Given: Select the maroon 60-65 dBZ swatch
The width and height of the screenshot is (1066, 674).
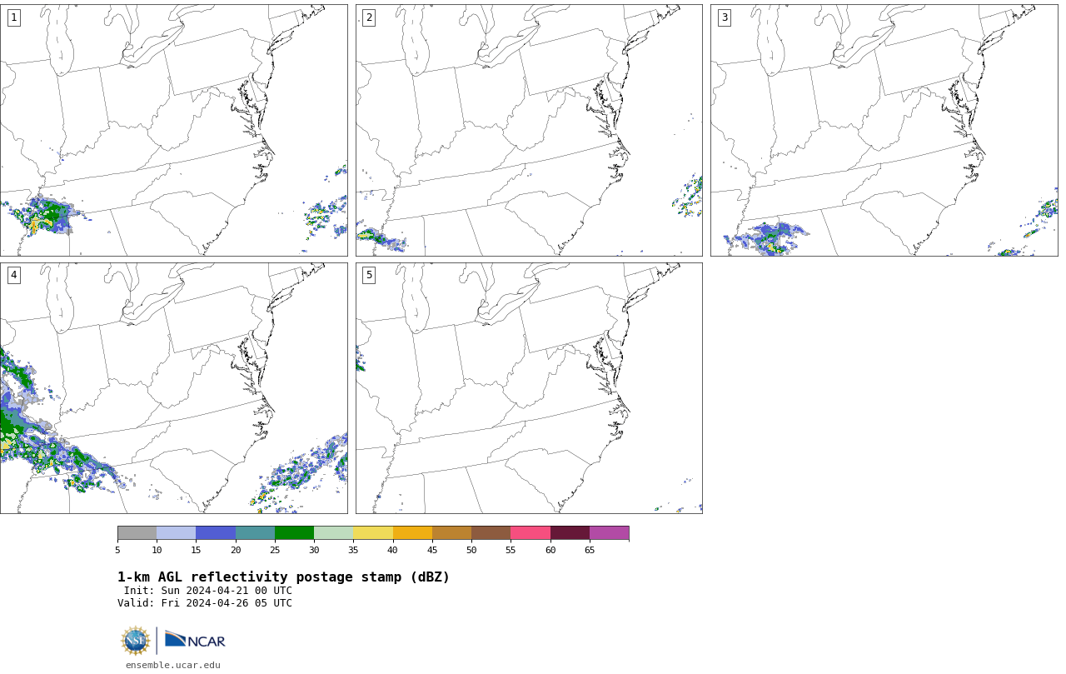Looking at the screenshot, I should [x=570, y=533].
